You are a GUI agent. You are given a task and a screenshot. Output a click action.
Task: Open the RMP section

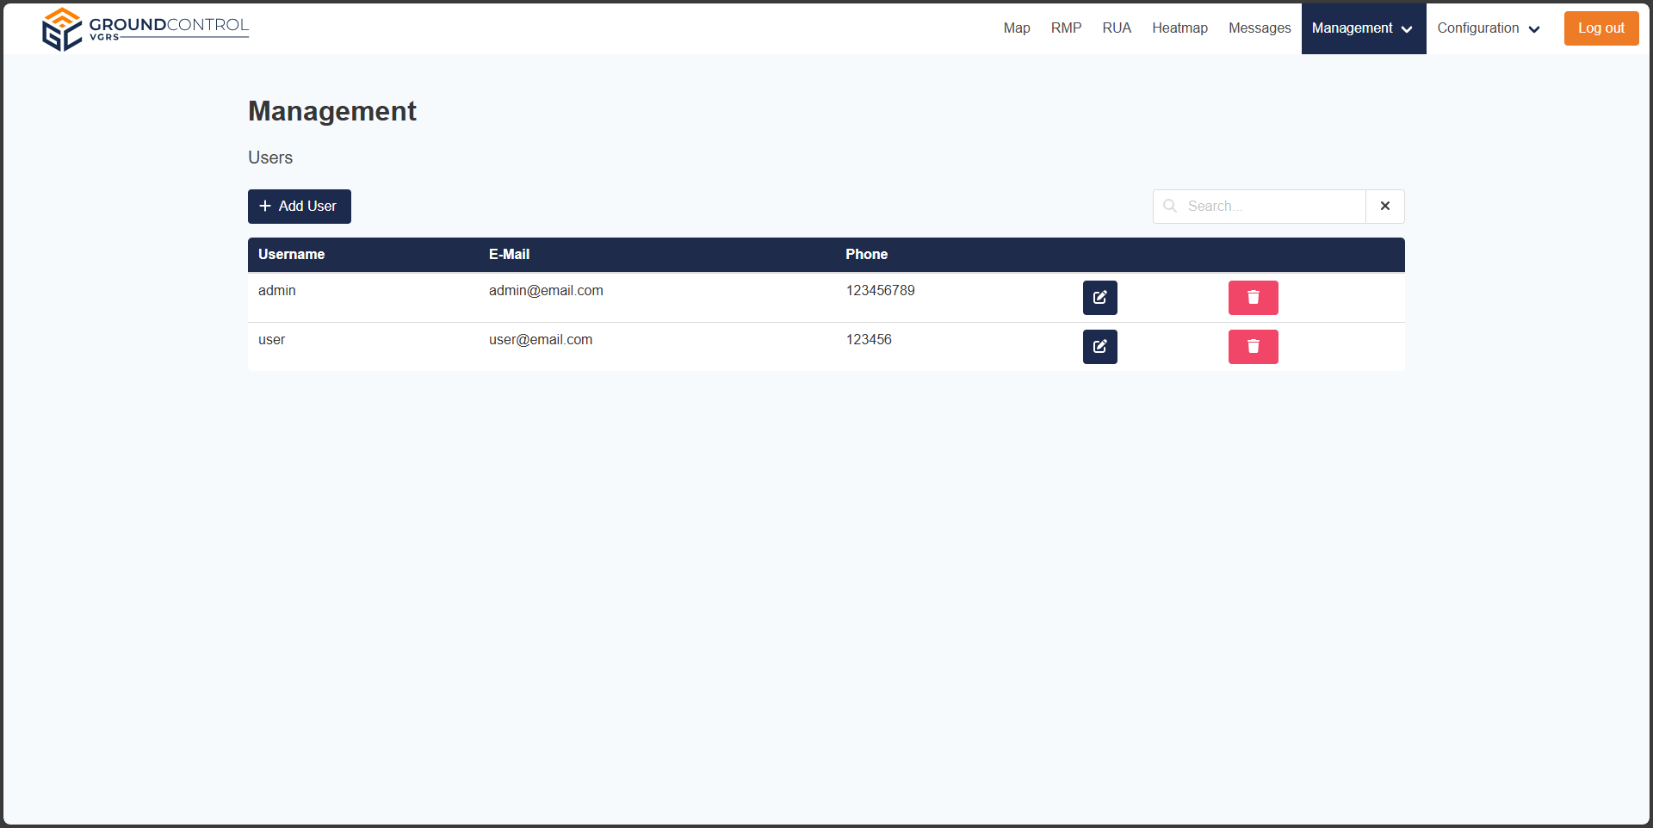pos(1066,28)
